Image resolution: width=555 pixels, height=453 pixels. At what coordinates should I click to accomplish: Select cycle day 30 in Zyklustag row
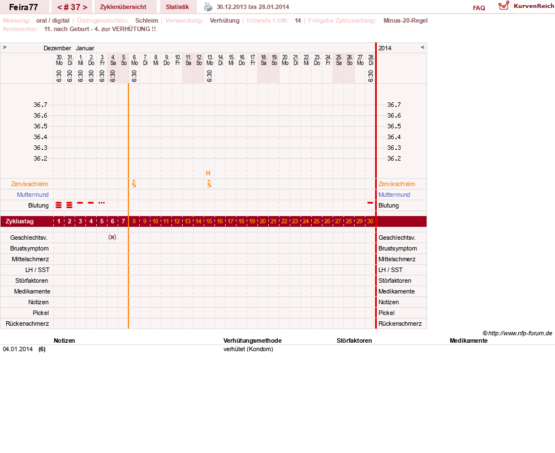(x=370, y=221)
